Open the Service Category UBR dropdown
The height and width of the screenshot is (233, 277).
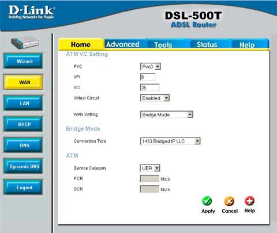pos(150,168)
